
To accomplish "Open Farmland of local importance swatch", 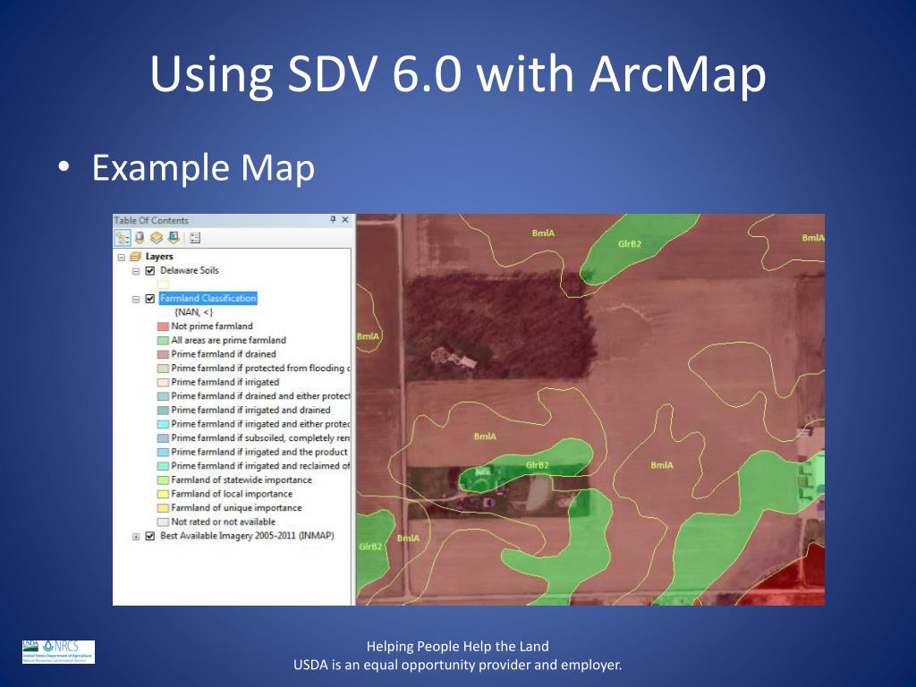I will [163, 494].
